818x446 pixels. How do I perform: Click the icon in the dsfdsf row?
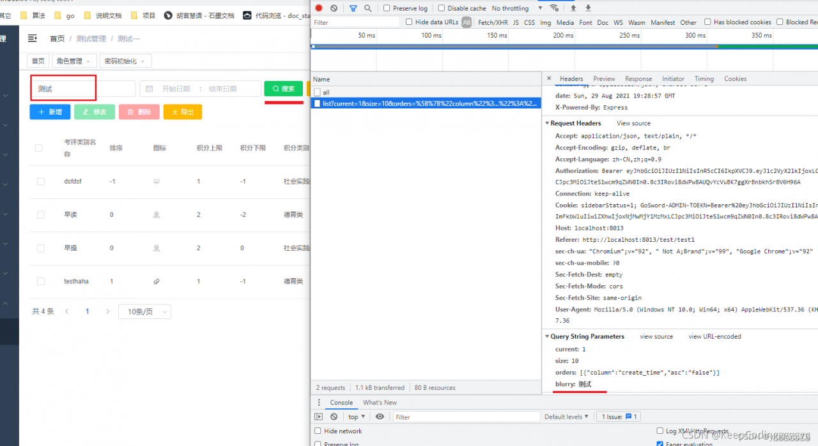tap(157, 181)
